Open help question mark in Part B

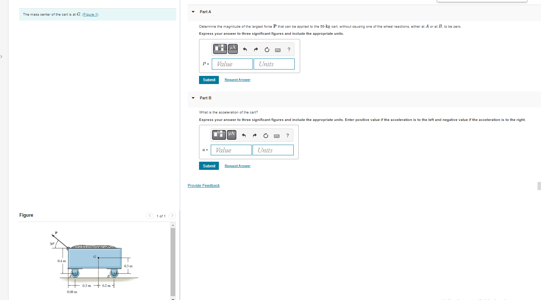[x=287, y=135]
